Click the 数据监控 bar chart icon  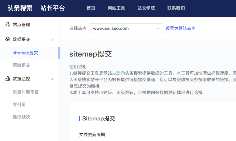point(8,78)
